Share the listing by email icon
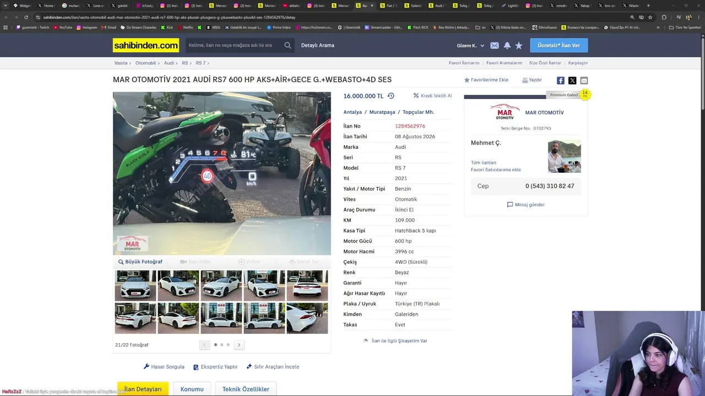Image resolution: width=705 pixels, height=396 pixels. pyautogui.click(x=584, y=80)
